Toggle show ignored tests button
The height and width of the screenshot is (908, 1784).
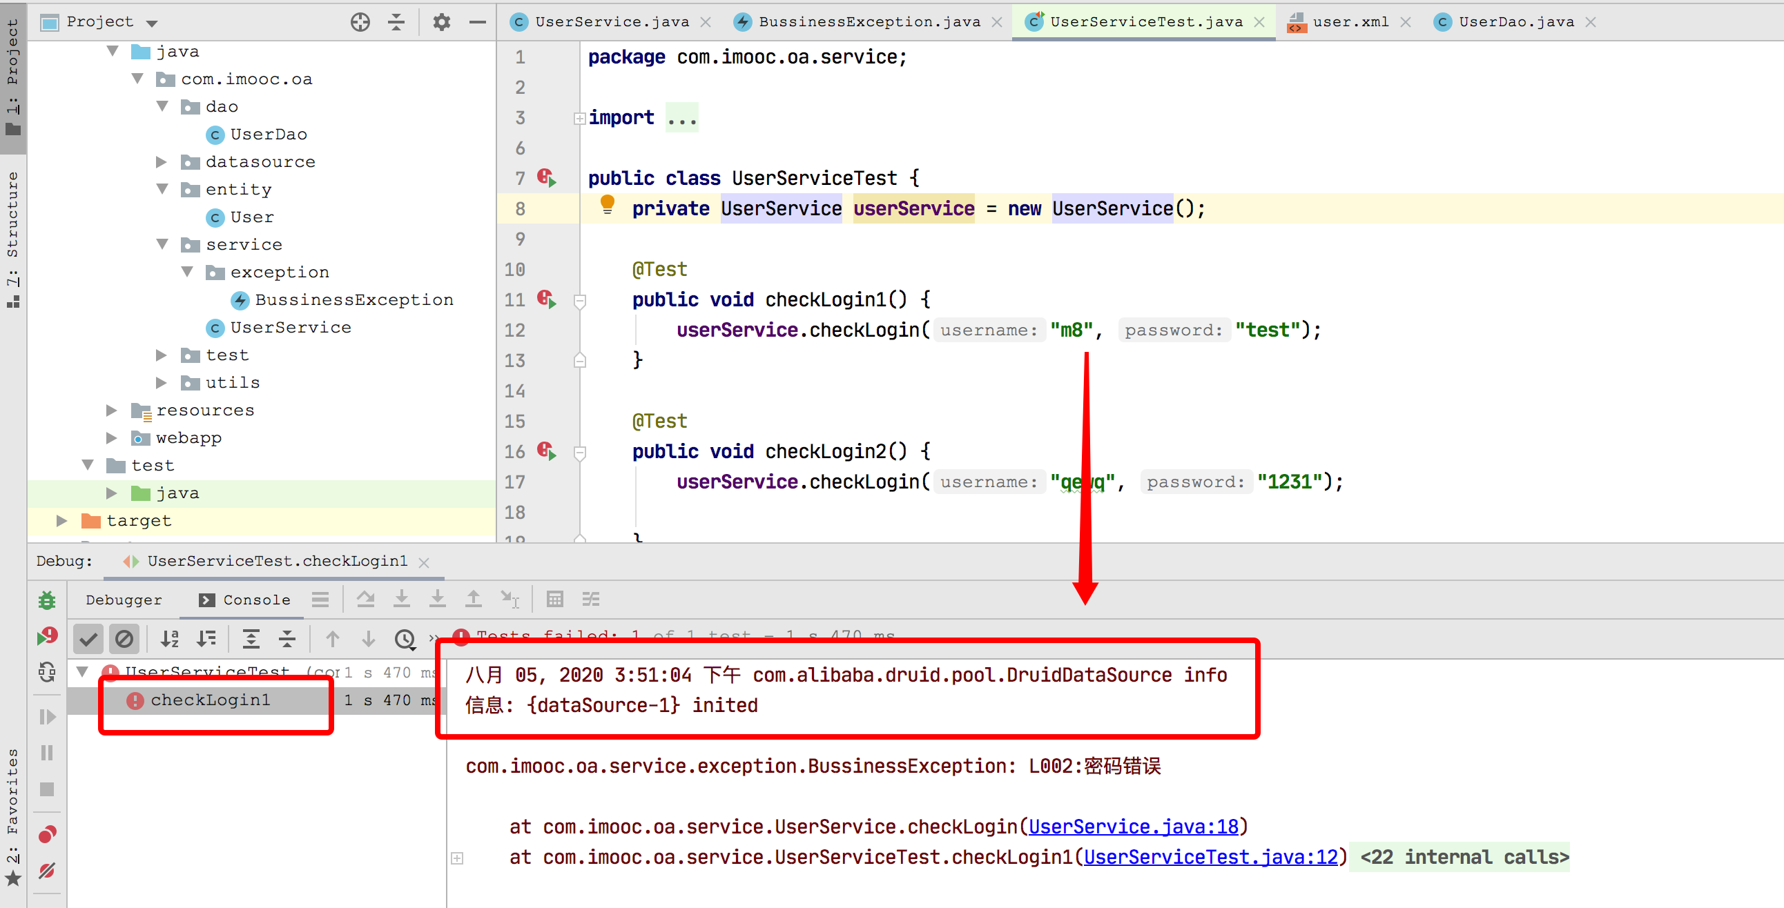coord(125,639)
